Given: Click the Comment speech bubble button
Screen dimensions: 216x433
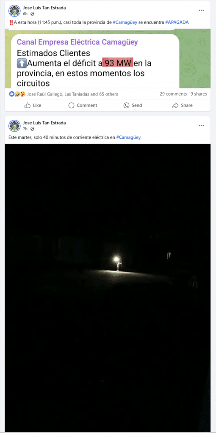Looking at the screenshot, I should [83, 105].
